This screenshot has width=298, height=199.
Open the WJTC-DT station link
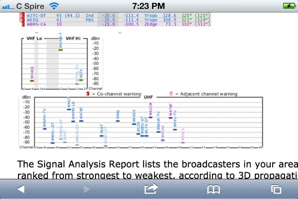36,15
